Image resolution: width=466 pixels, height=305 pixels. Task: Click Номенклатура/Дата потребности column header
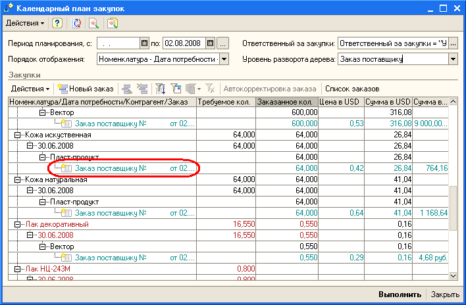point(102,102)
